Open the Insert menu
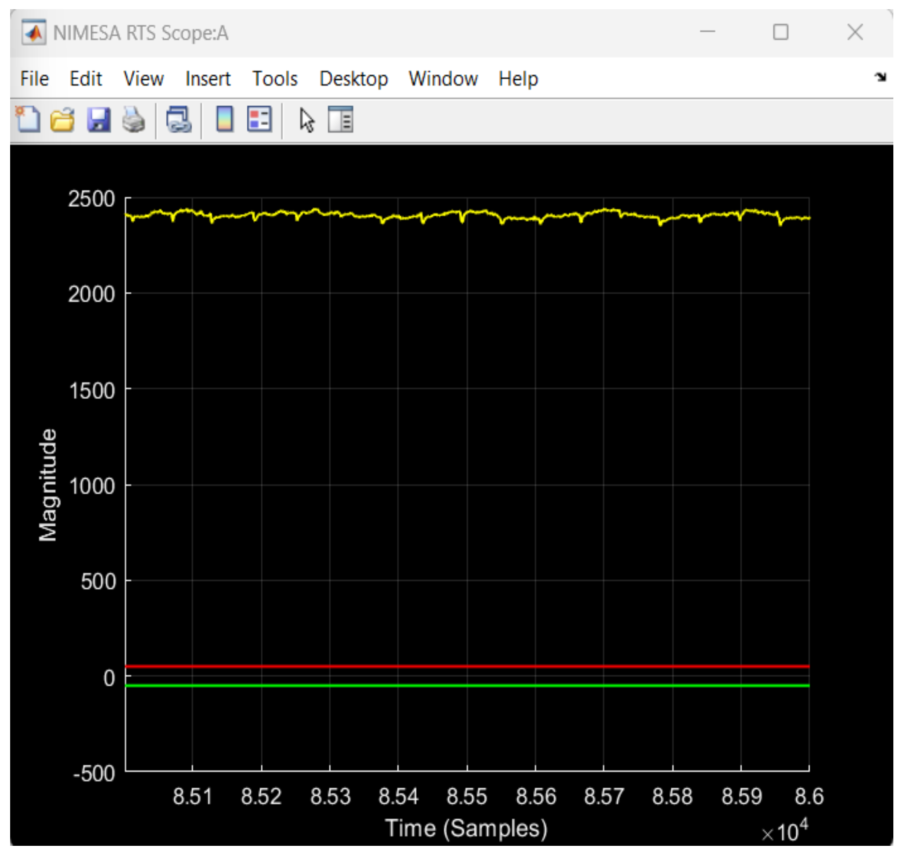Screen dimensions: 903x855 tap(208, 78)
